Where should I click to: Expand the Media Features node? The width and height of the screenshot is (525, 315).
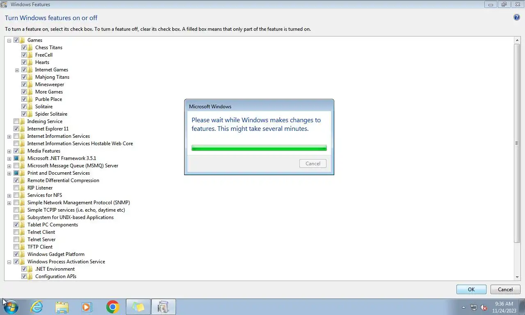(9, 151)
